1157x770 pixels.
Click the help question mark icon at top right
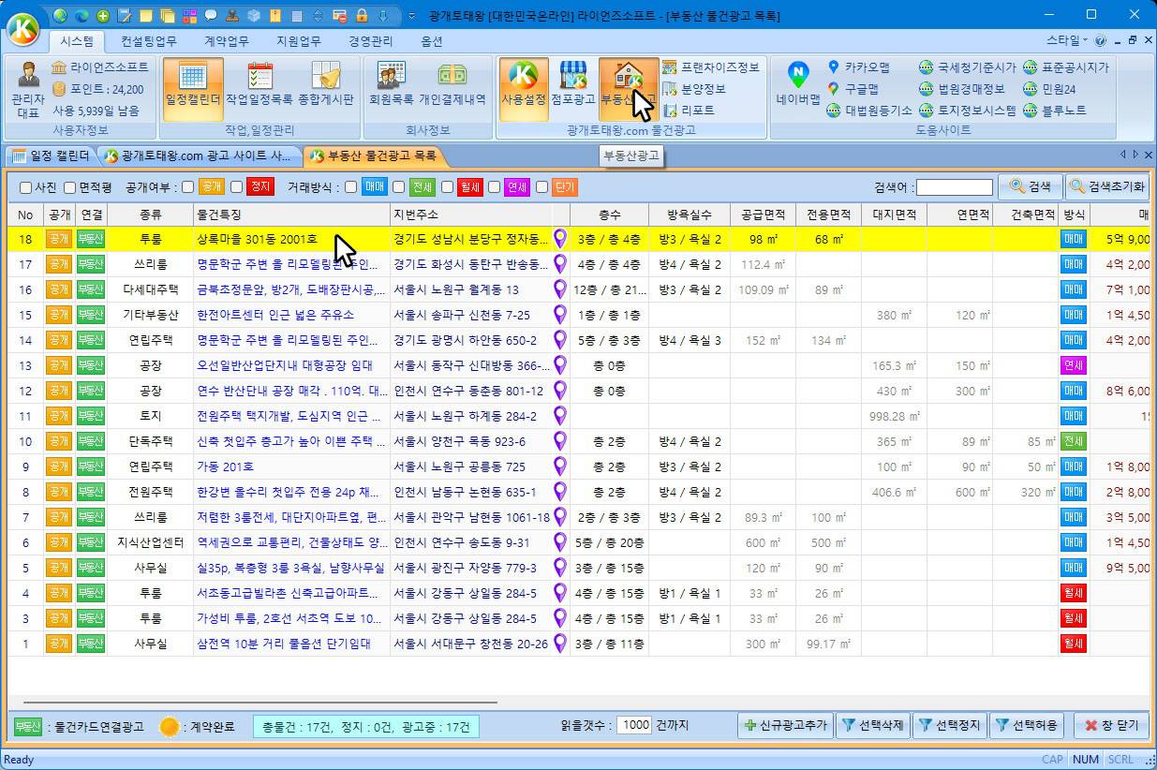[1100, 41]
